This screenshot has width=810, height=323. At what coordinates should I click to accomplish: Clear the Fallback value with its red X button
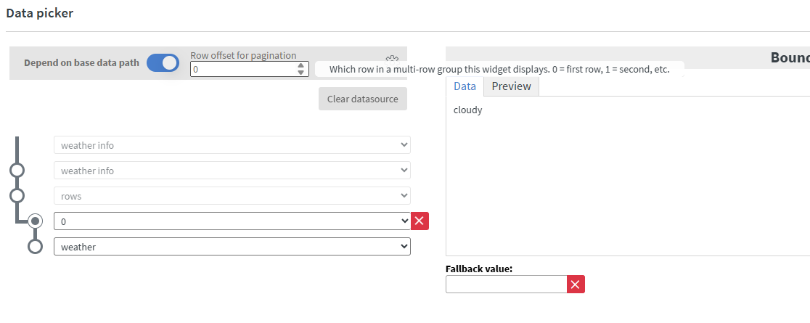coord(576,285)
